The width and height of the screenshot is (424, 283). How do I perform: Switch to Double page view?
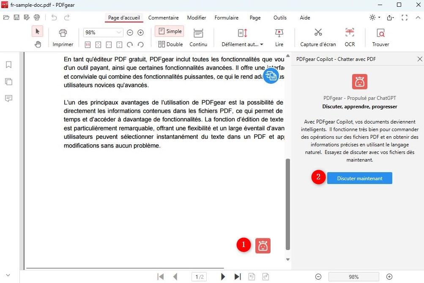pos(170,44)
